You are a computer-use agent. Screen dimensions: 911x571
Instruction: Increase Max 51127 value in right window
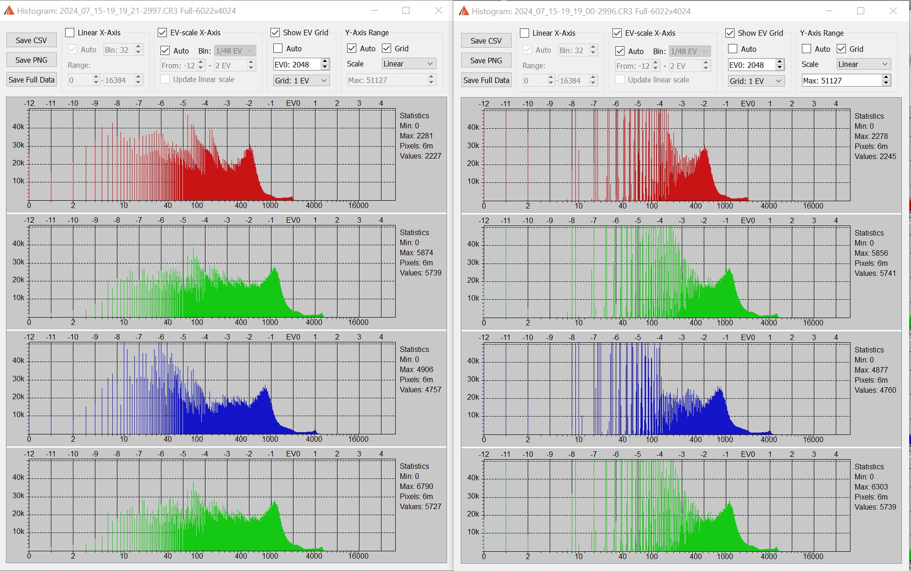pos(886,78)
